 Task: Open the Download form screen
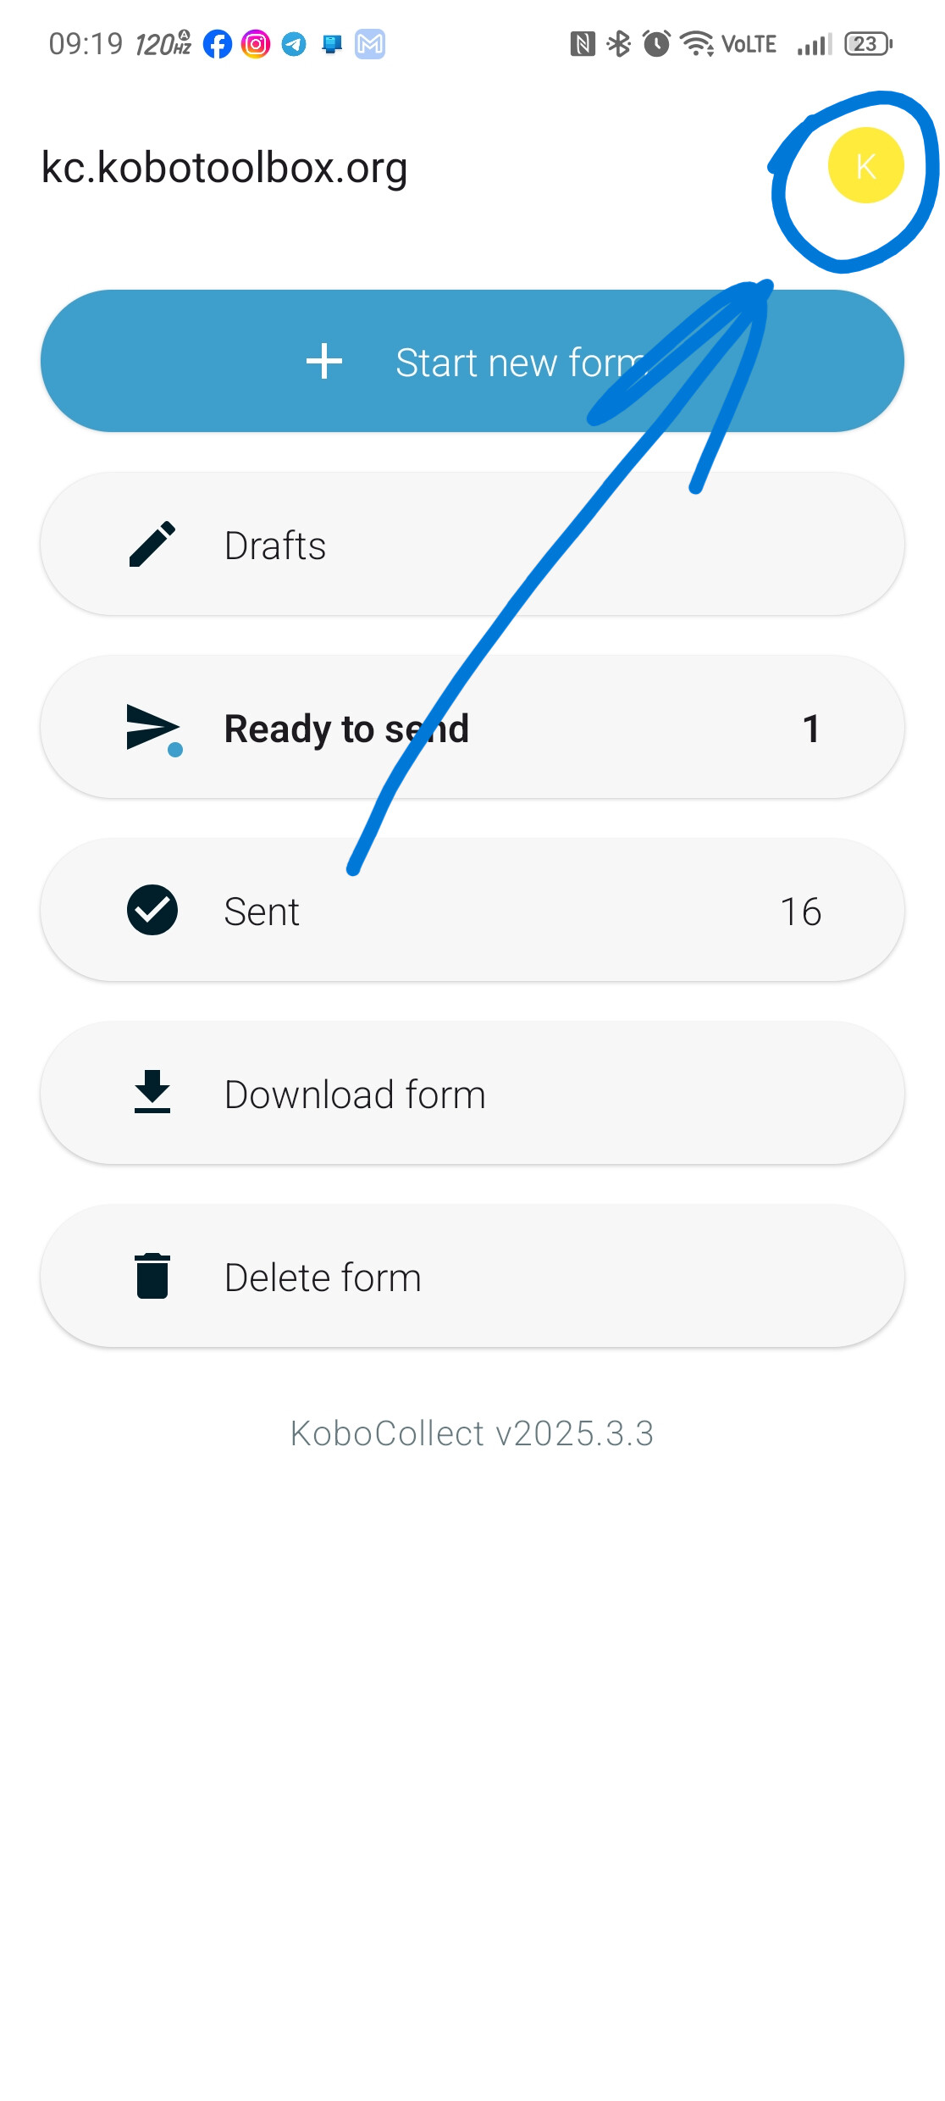[x=472, y=1093]
